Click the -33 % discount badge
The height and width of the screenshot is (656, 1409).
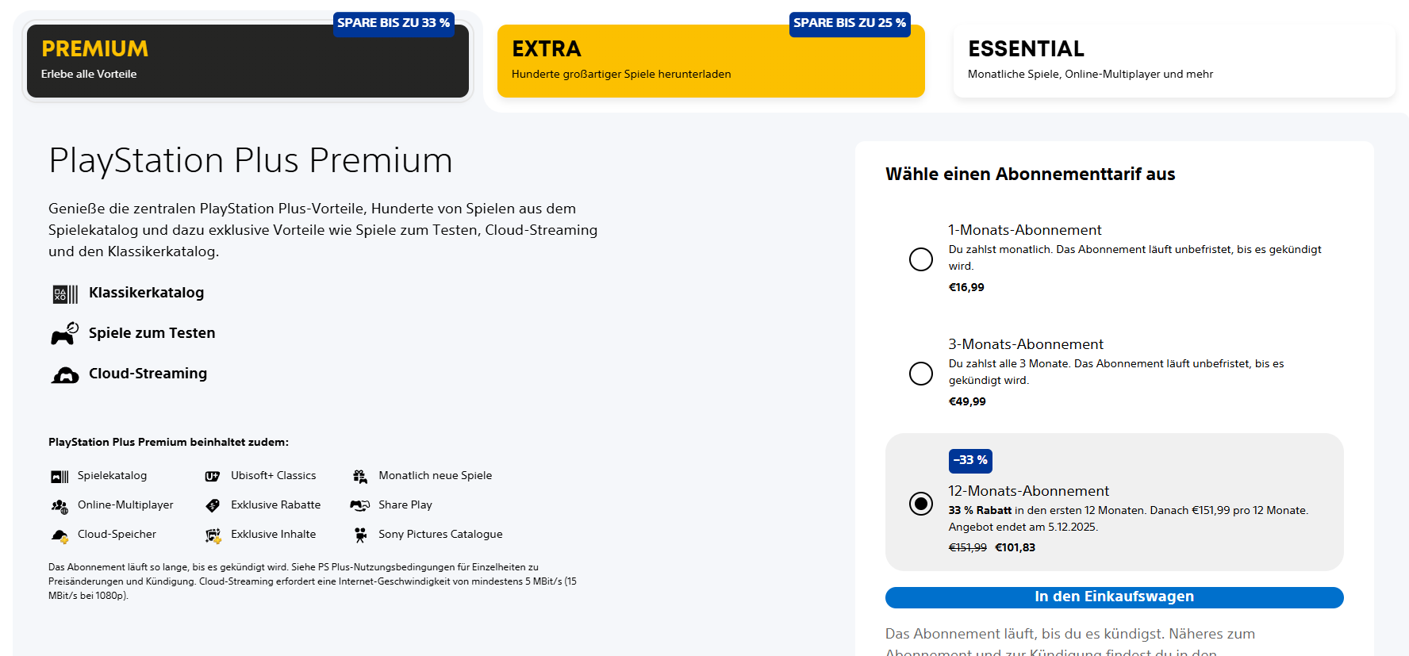970,461
